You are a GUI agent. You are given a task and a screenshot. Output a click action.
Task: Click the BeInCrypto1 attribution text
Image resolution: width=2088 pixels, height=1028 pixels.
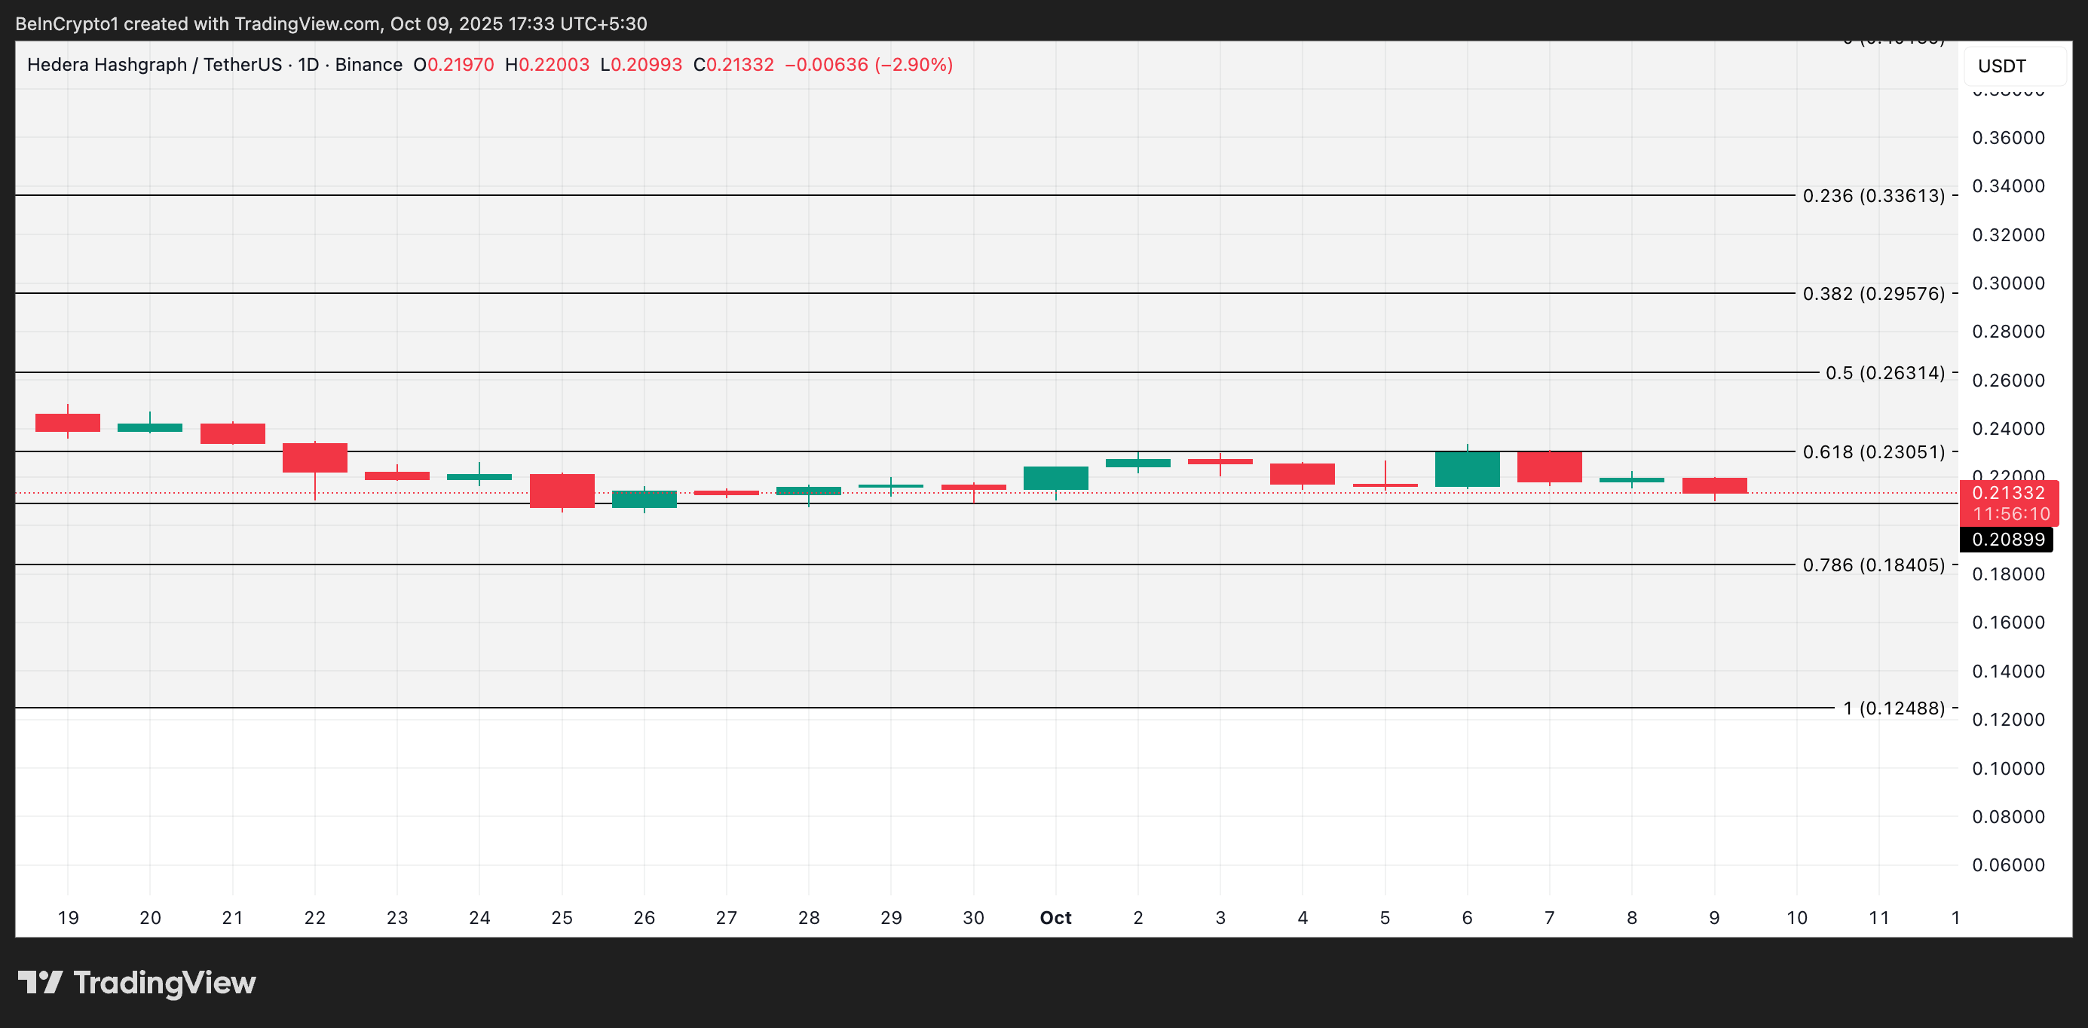[x=68, y=23]
